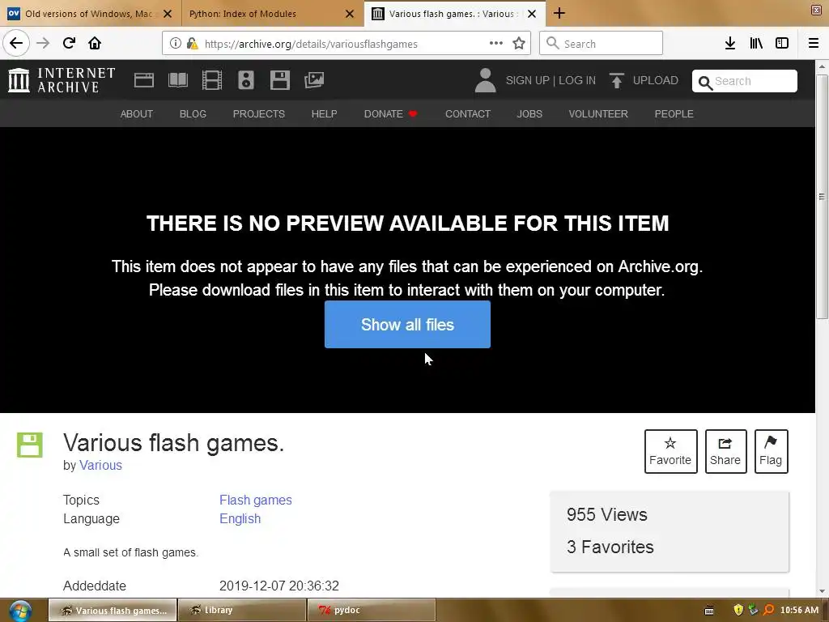Open the English language link
Screen dimensions: 829x622
(240, 518)
